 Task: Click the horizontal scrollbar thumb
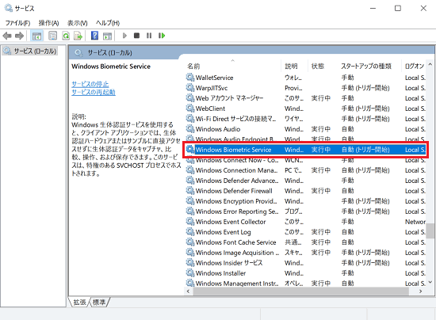[x=301, y=291]
